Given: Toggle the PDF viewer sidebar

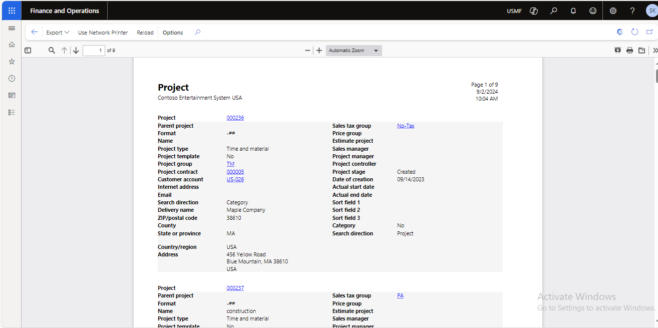Looking at the screenshot, I should (28, 51).
